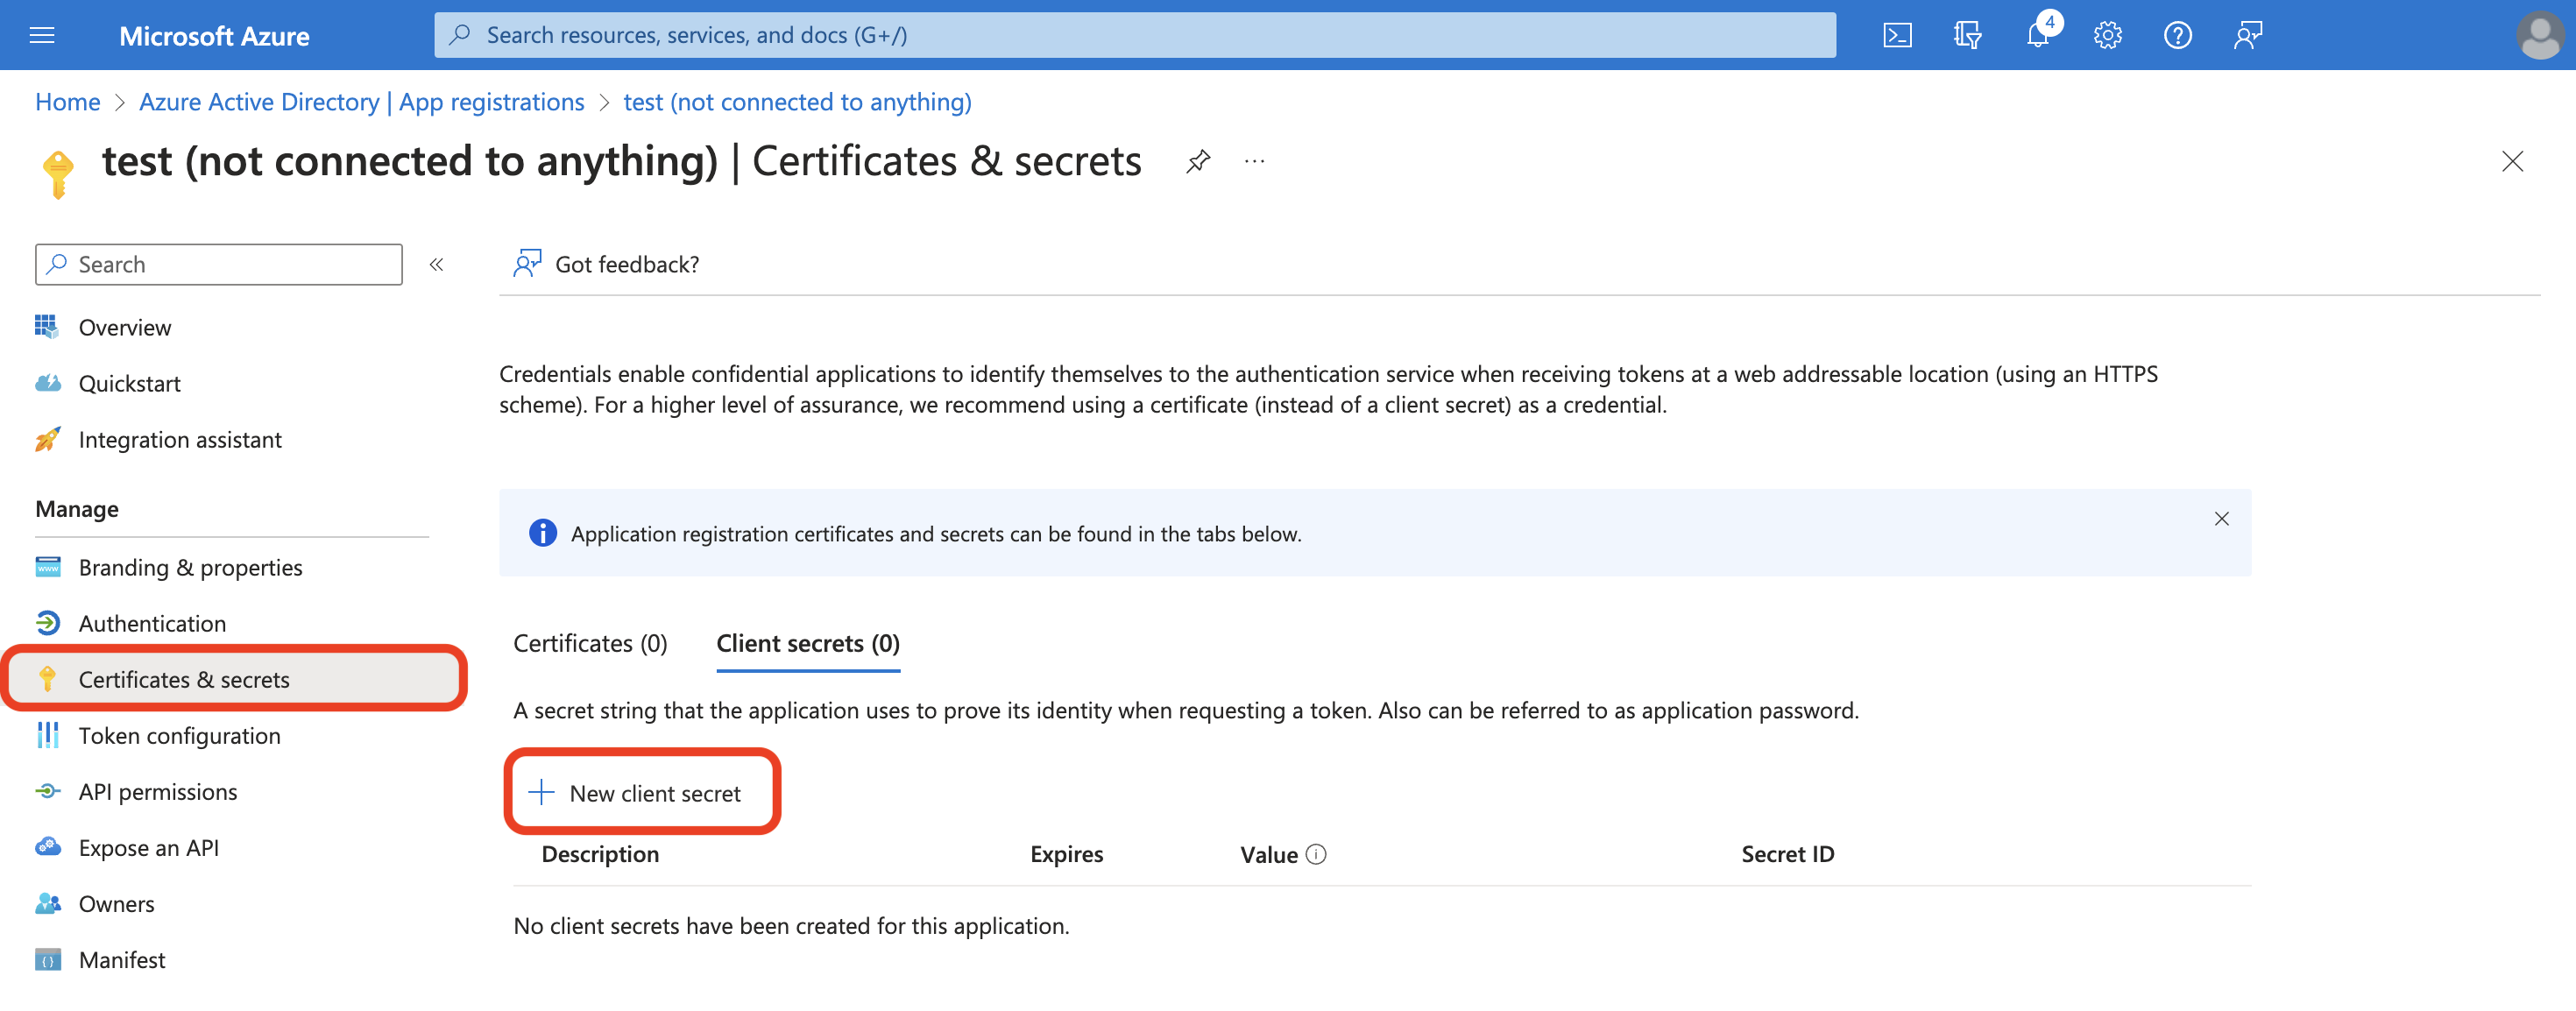2576x1011 pixels.
Task: Open Token configuration menu item
Action: pos(179,735)
